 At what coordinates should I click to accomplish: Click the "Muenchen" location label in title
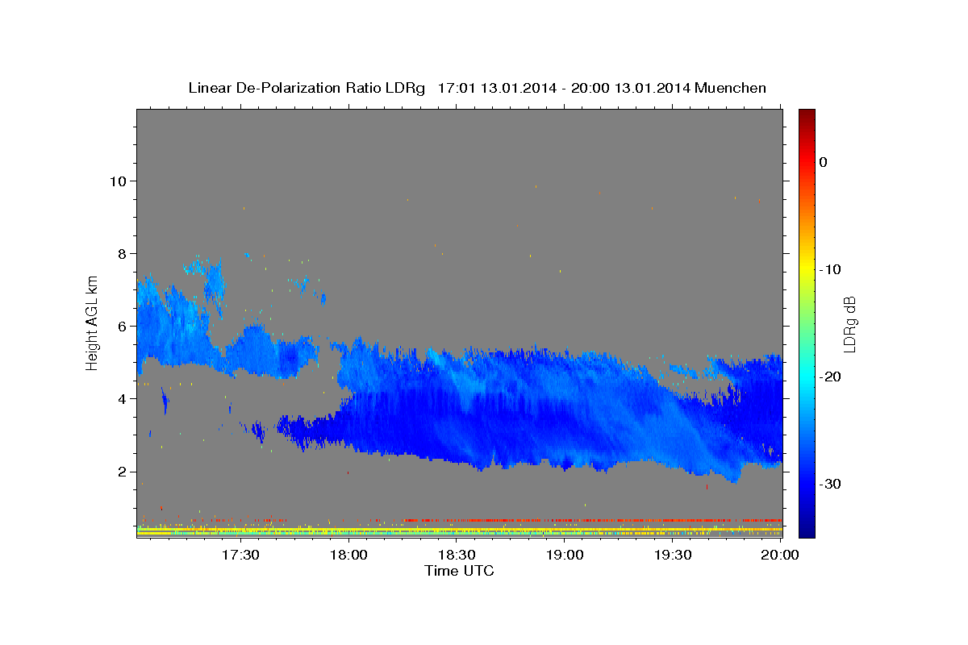point(730,88)
